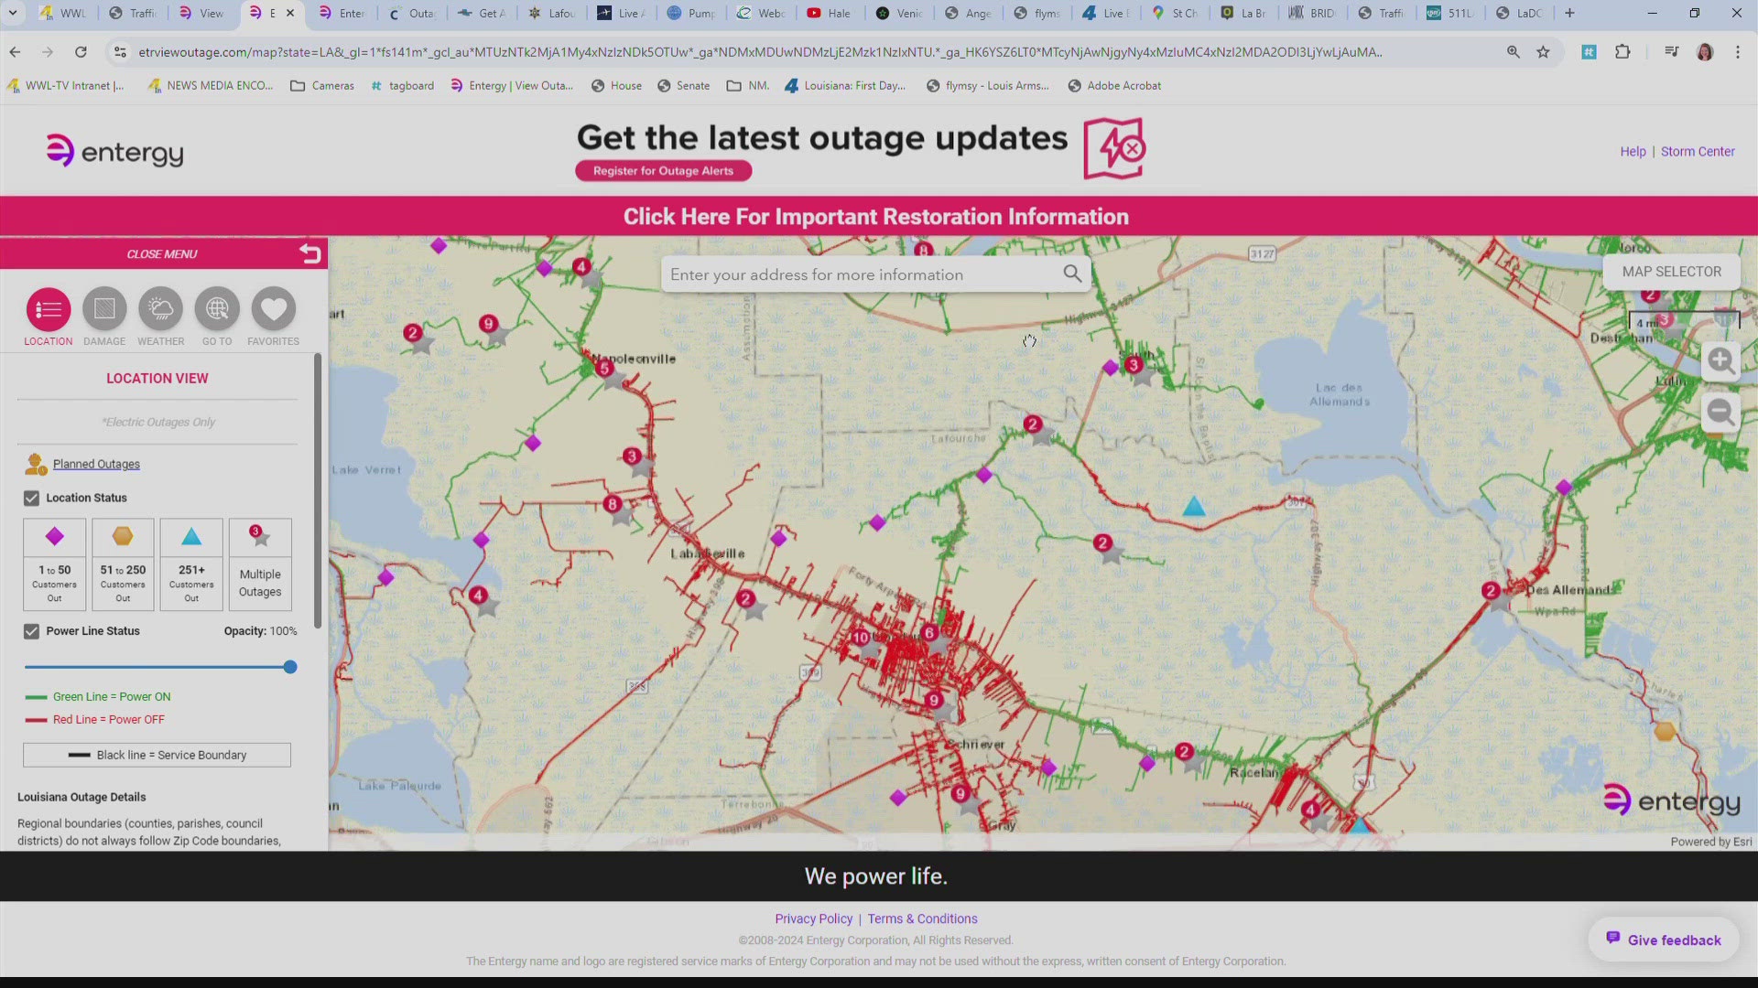The width and height of the screenshot is (1758, 988).
Task: Open the Chrome three-dot menu
Action: [x=1738, y=52]
